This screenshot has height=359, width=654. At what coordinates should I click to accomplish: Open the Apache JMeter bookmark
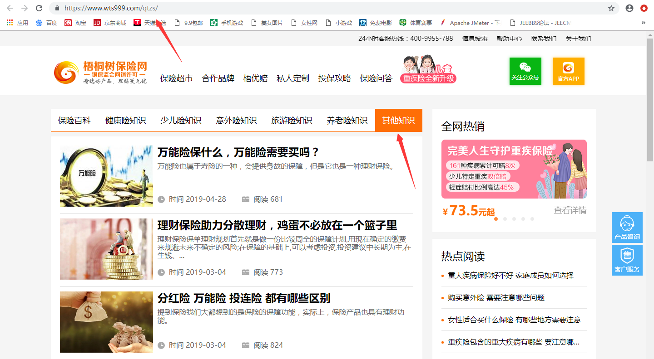coord(470,23)
